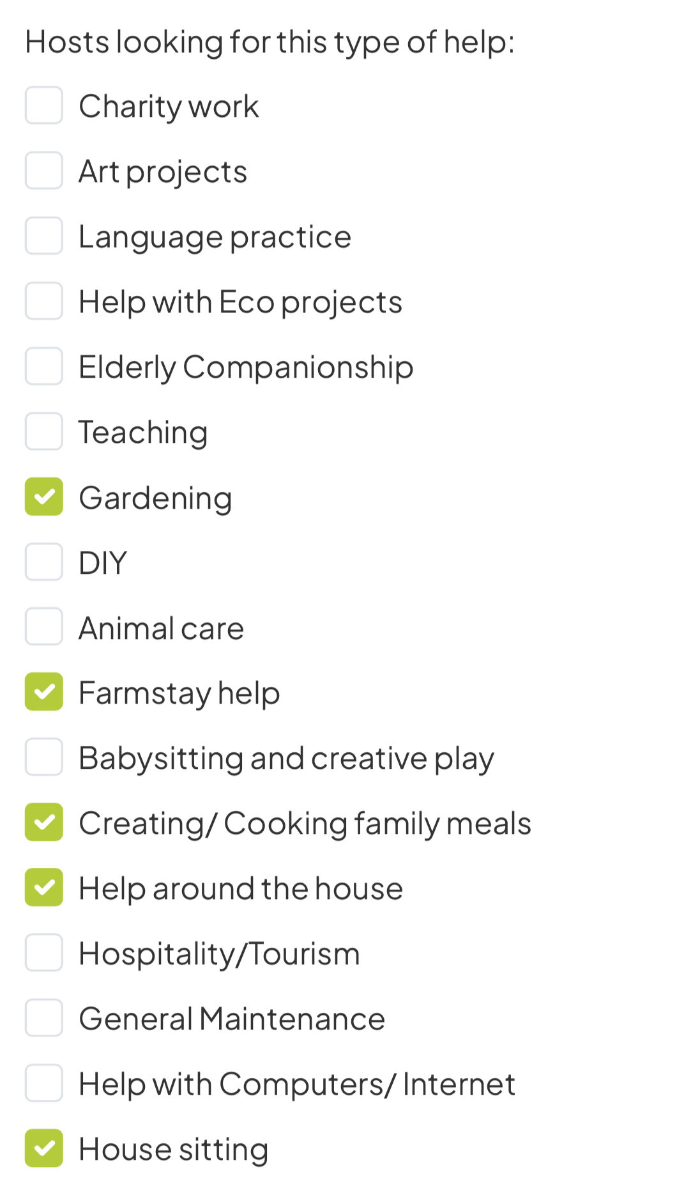Select Babysitting and creative play checkbox
This screenshot has width=677, height=1204.
(x=43, y=757)
